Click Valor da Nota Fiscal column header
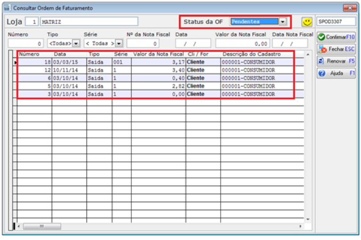Viewport: 361px width, 240px height. pos(158,54)
